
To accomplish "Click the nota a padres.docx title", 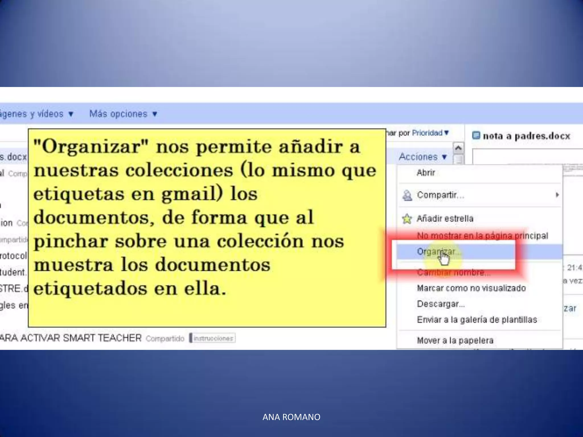I will tap(526, 136).
